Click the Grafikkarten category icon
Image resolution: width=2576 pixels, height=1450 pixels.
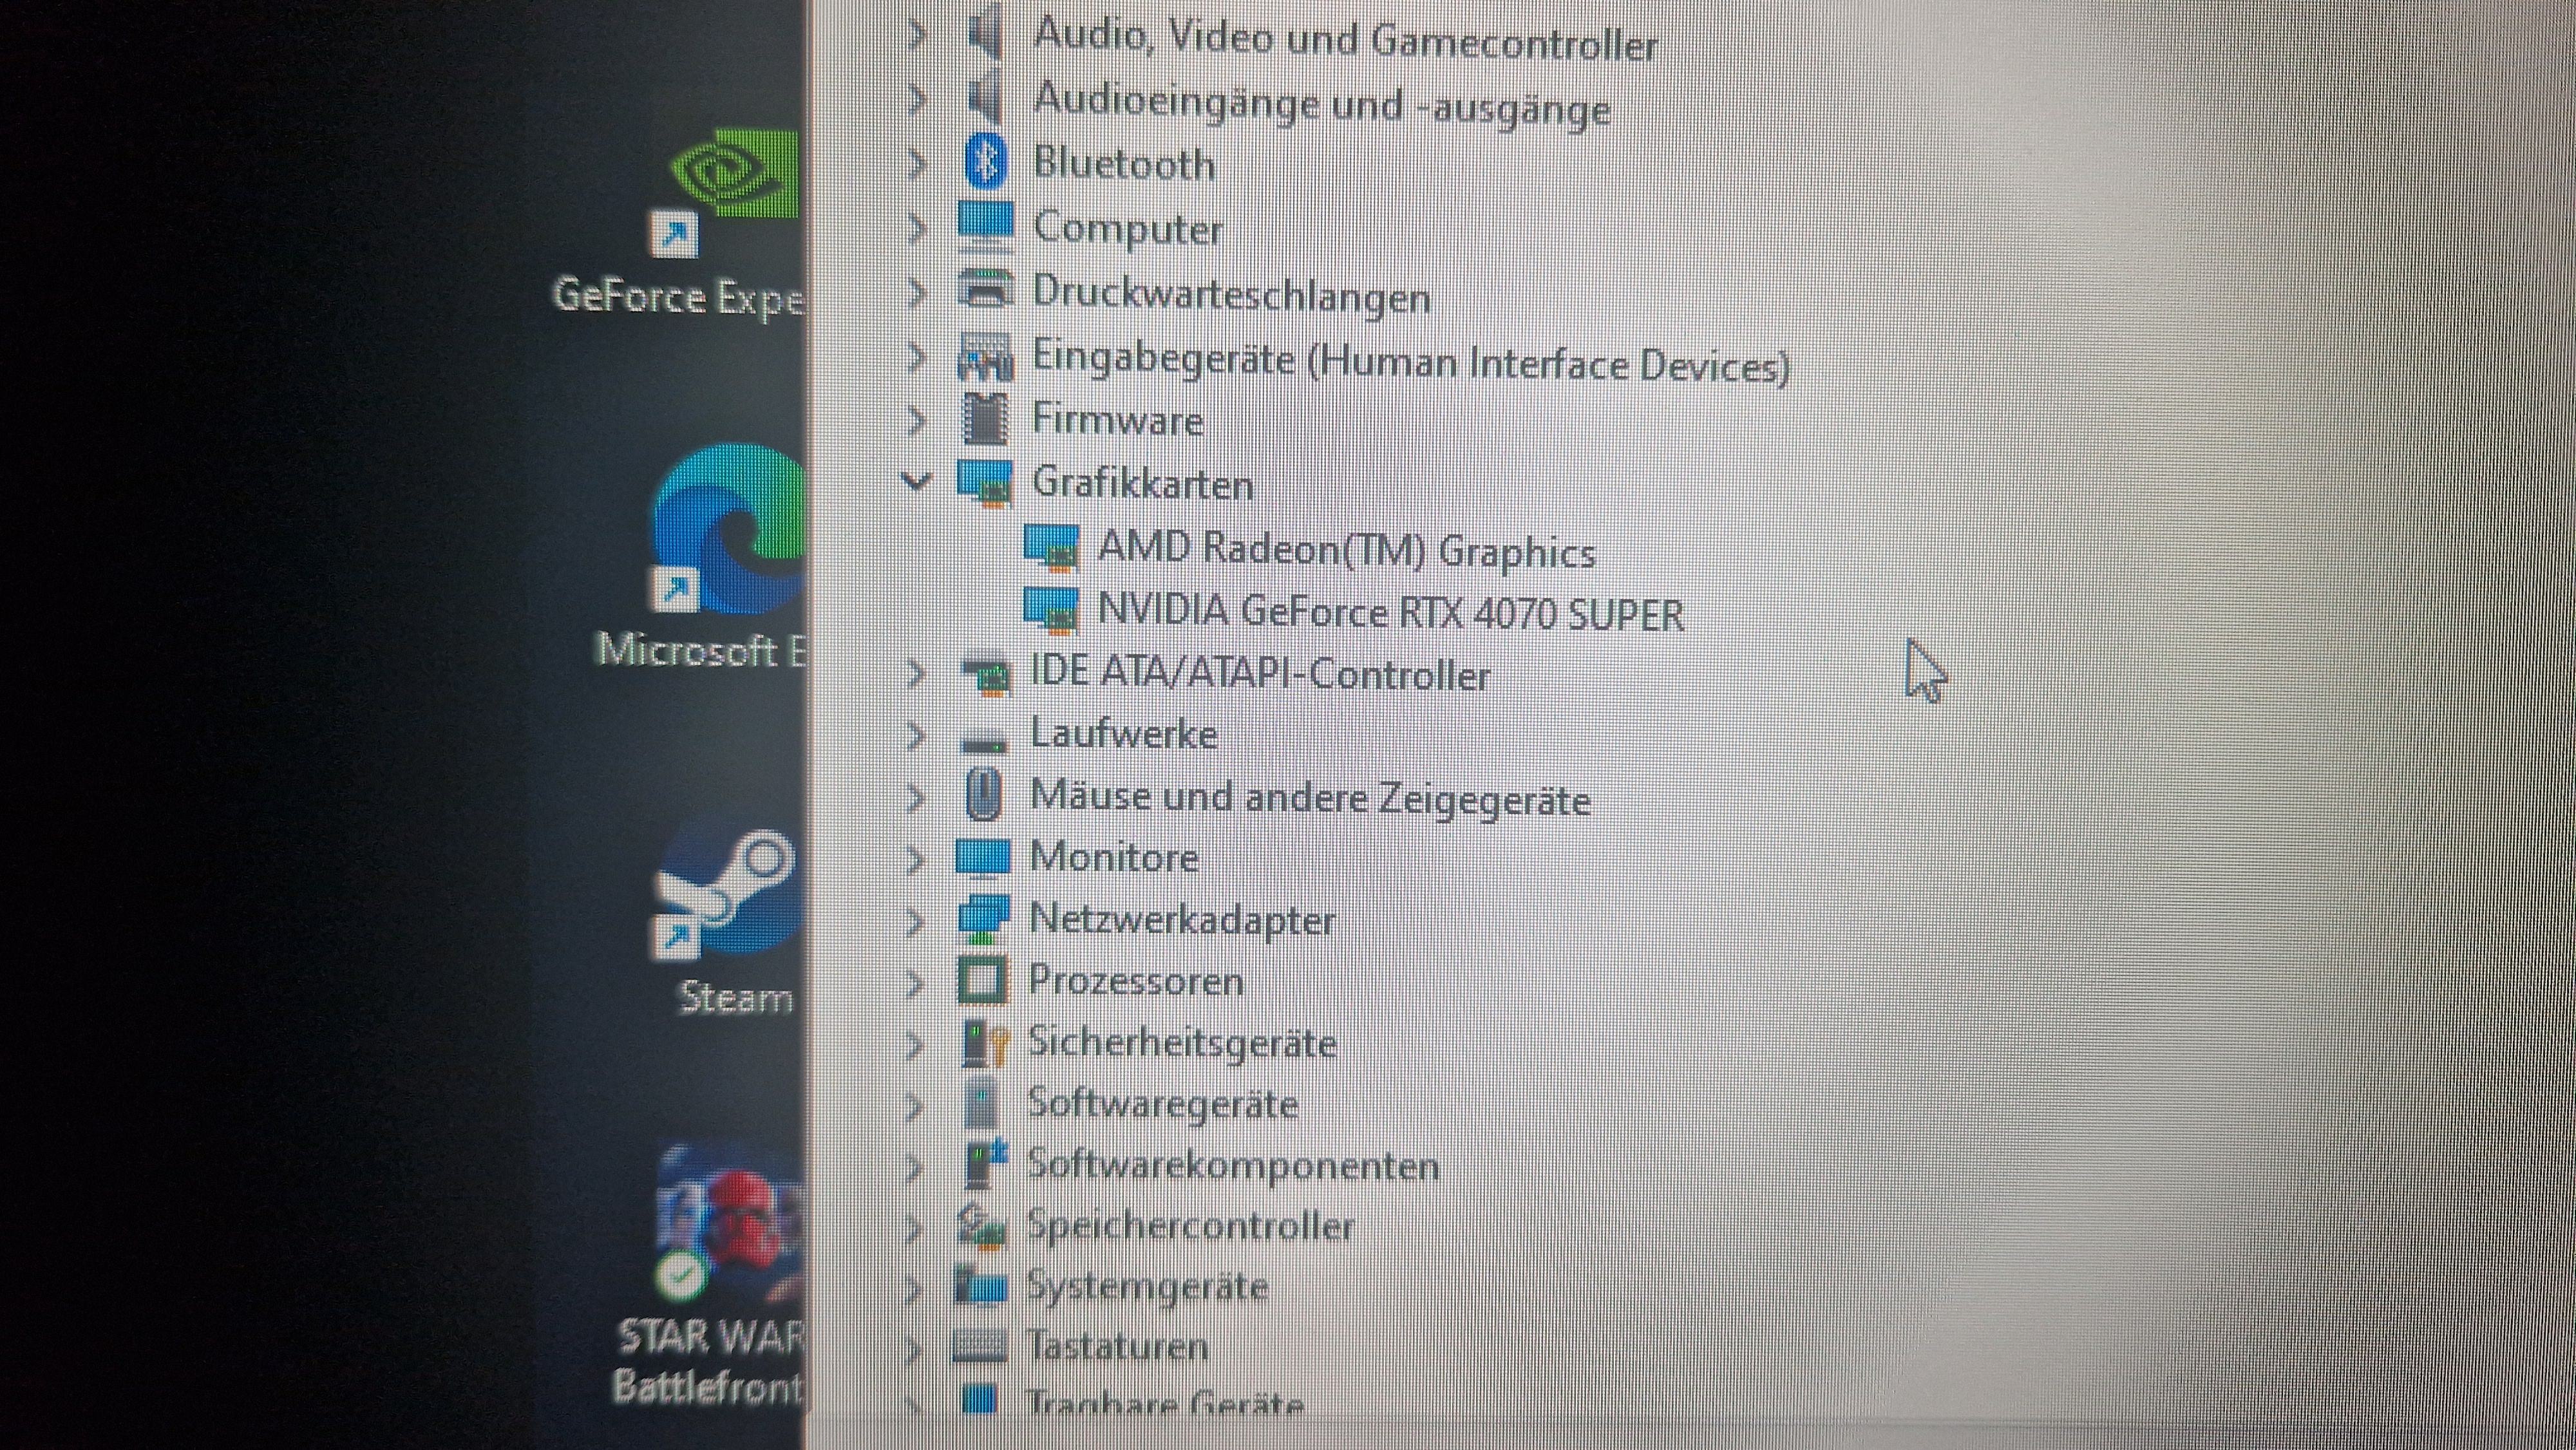(986, 483)
